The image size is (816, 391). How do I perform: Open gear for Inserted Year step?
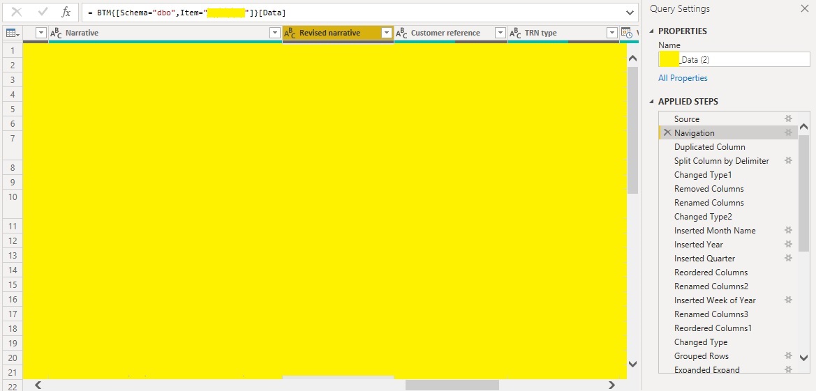pyautogui.click(x=788, y=245)
